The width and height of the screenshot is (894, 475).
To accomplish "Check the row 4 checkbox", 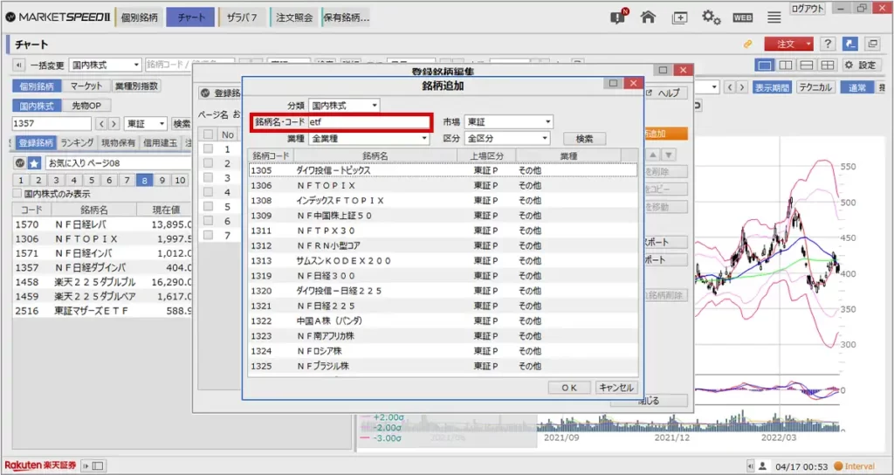I will (x=208, y=191).
